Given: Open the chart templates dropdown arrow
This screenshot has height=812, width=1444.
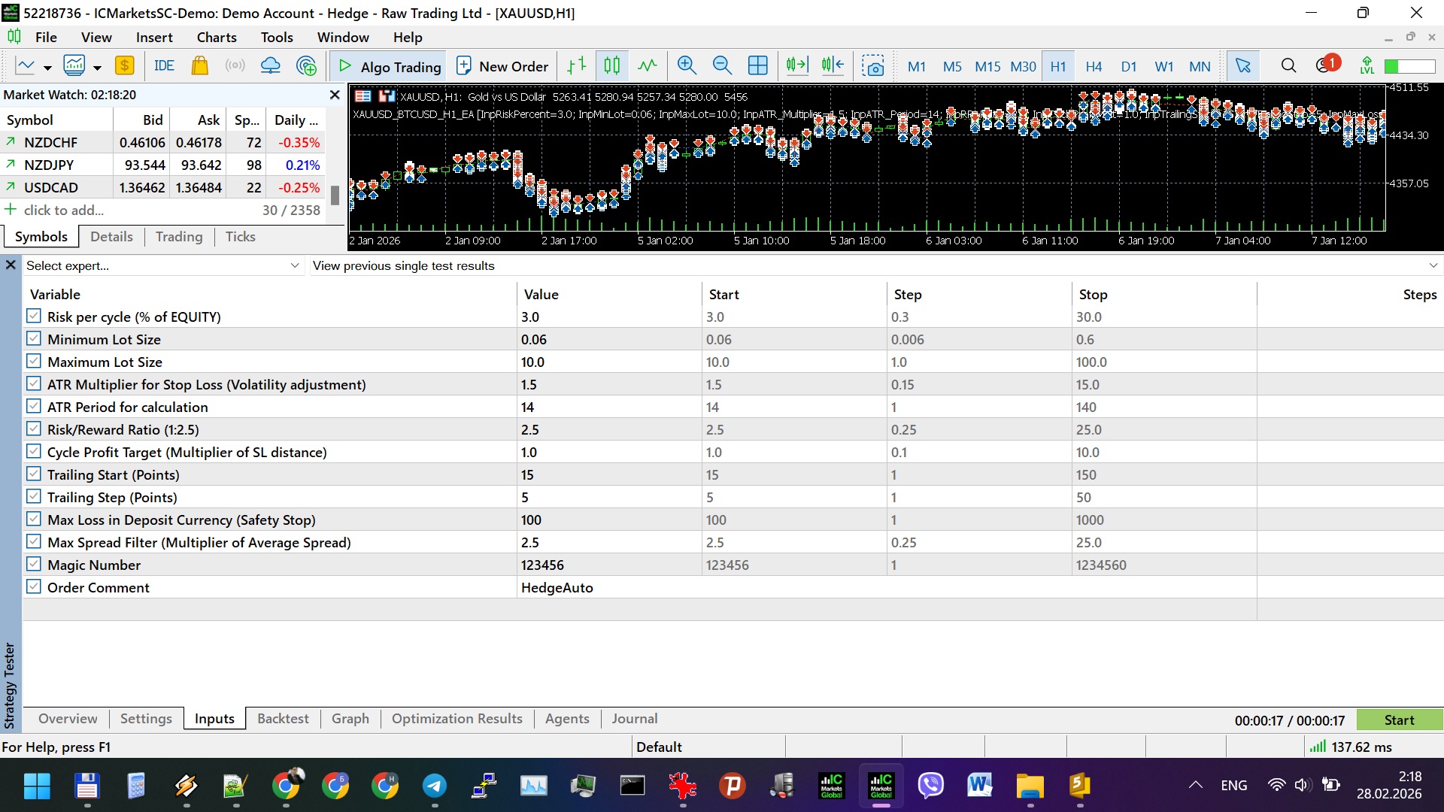Looking at the screenshot, I should click(97, 68).
